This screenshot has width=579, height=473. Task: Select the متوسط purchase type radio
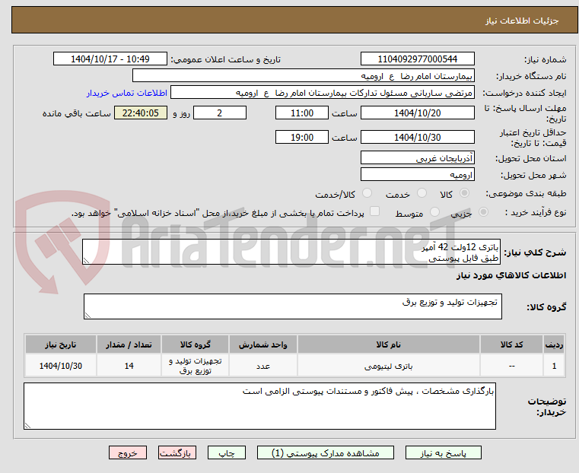435,211
